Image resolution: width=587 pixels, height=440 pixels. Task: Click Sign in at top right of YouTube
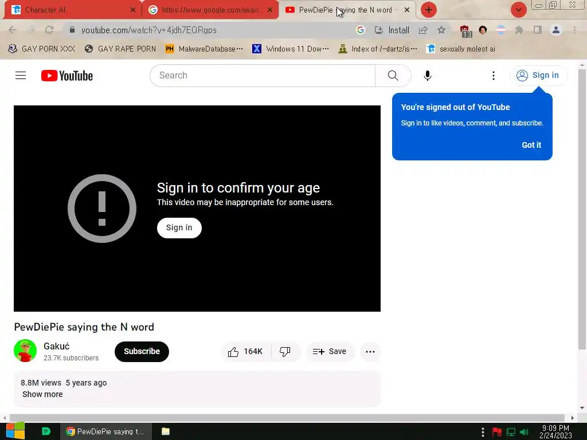(x=538, y=76)
